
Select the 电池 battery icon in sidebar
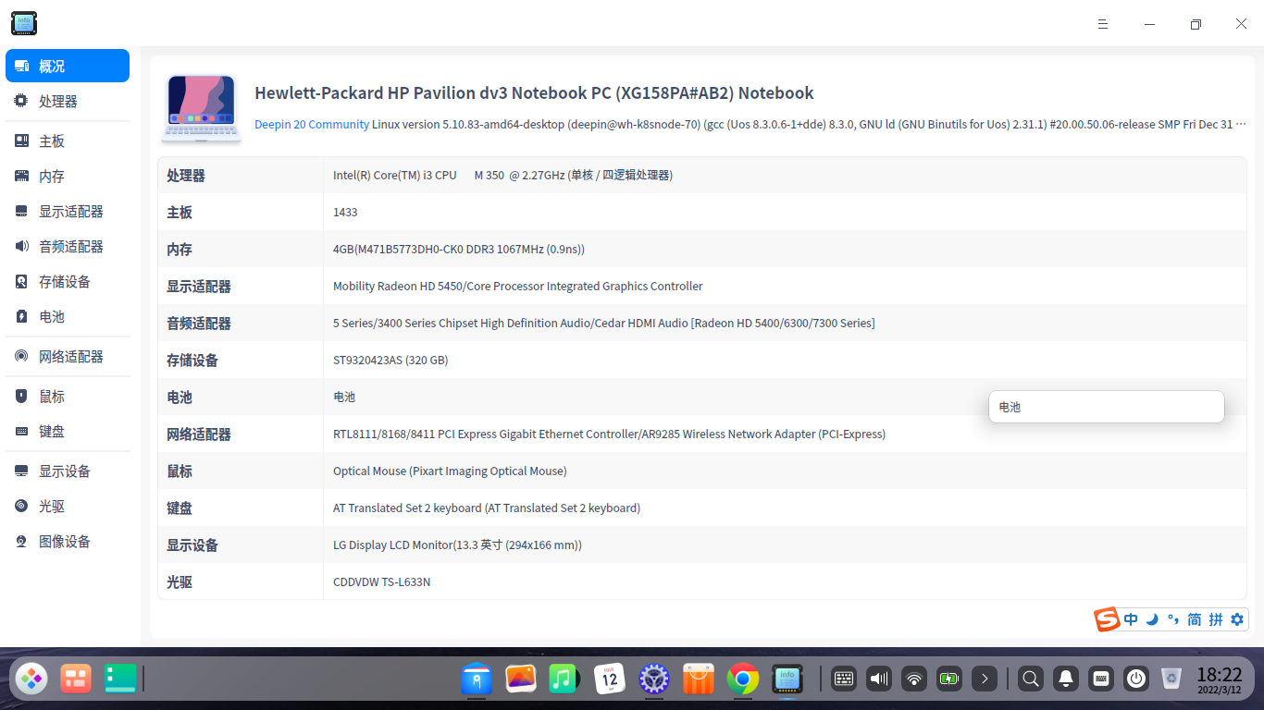(21, 317)
